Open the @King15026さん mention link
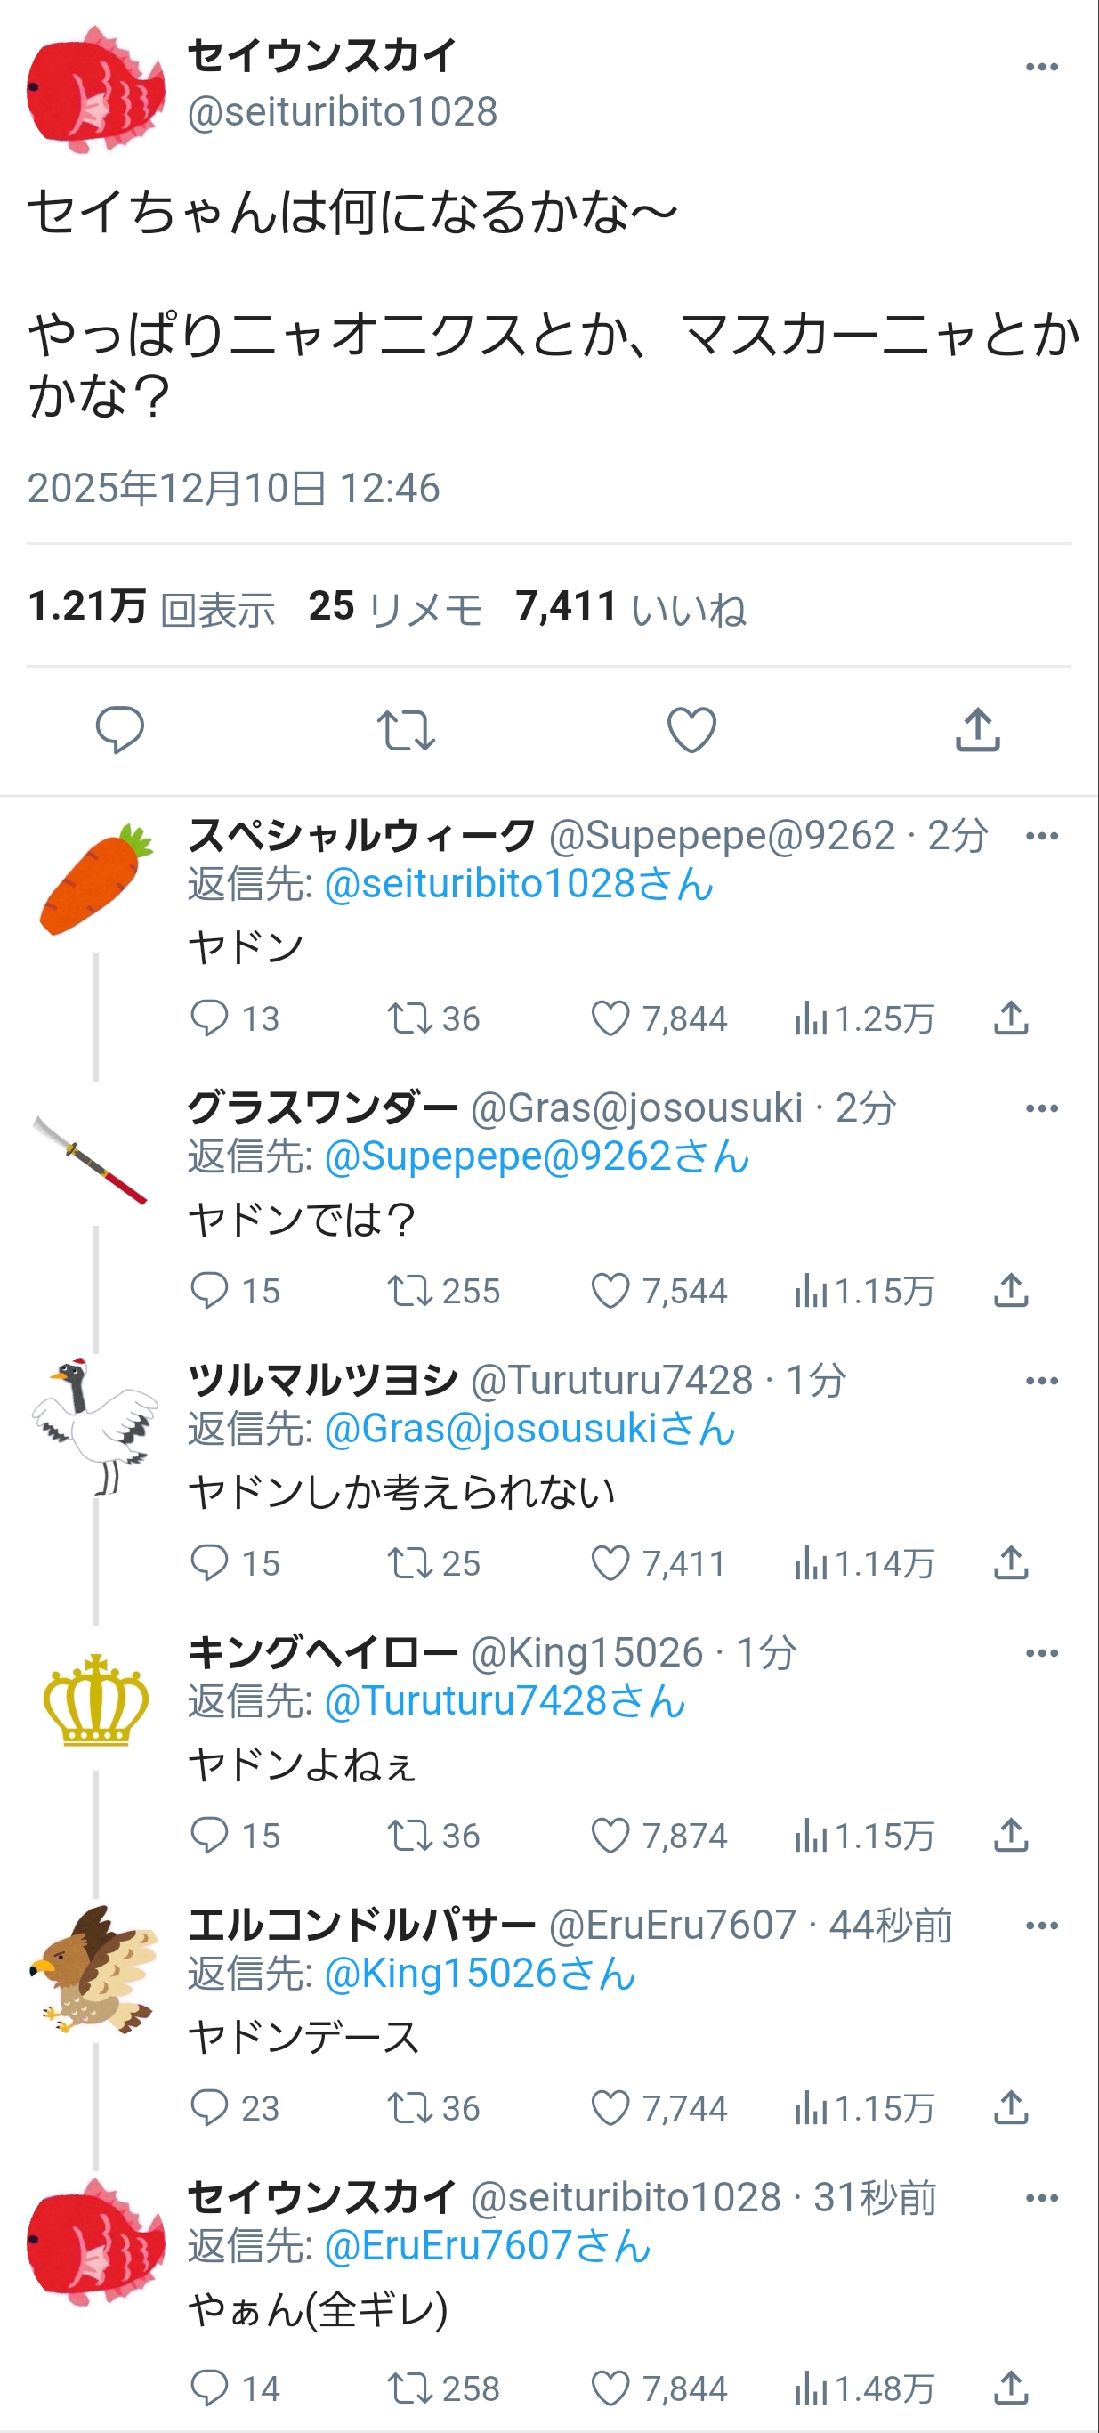This screenshot has height=2433, width=1099. pyautogui.click(x=480, y=1973)
